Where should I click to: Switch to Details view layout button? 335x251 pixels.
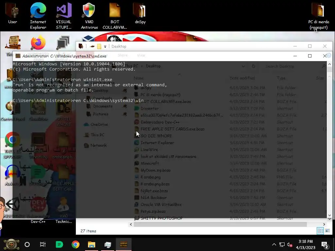(x=320, y=231)
